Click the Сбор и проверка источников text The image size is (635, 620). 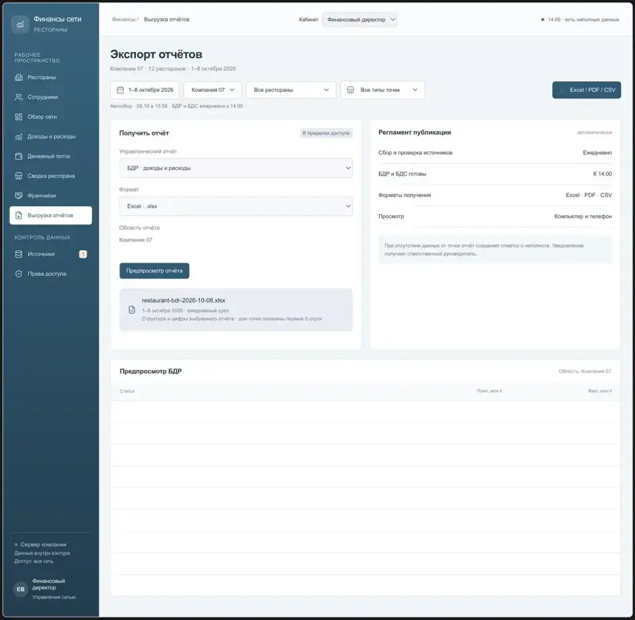(x=415, y=153)
